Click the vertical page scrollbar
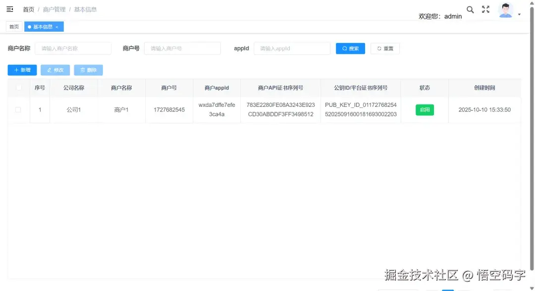This screenshot has width=535, height=291. tap(532, 138)
